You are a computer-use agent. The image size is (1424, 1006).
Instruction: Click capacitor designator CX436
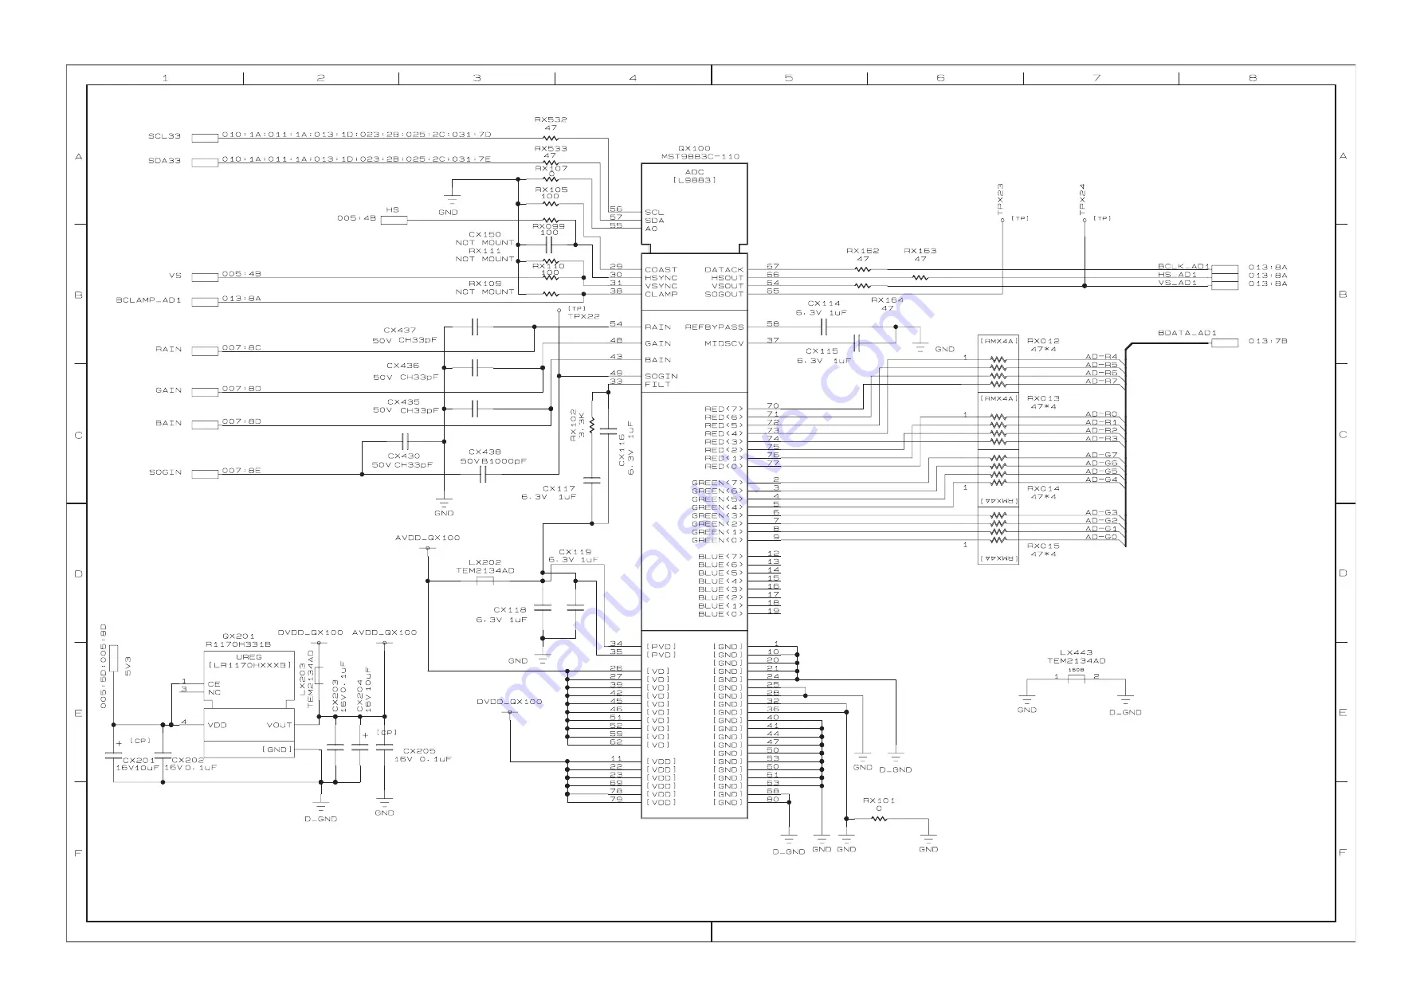[402, 366]
